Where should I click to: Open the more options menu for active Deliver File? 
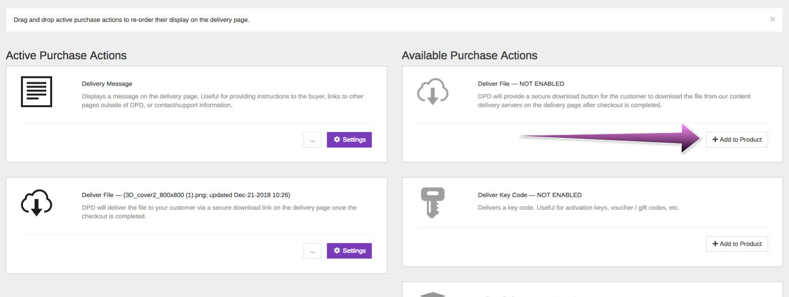312,251
